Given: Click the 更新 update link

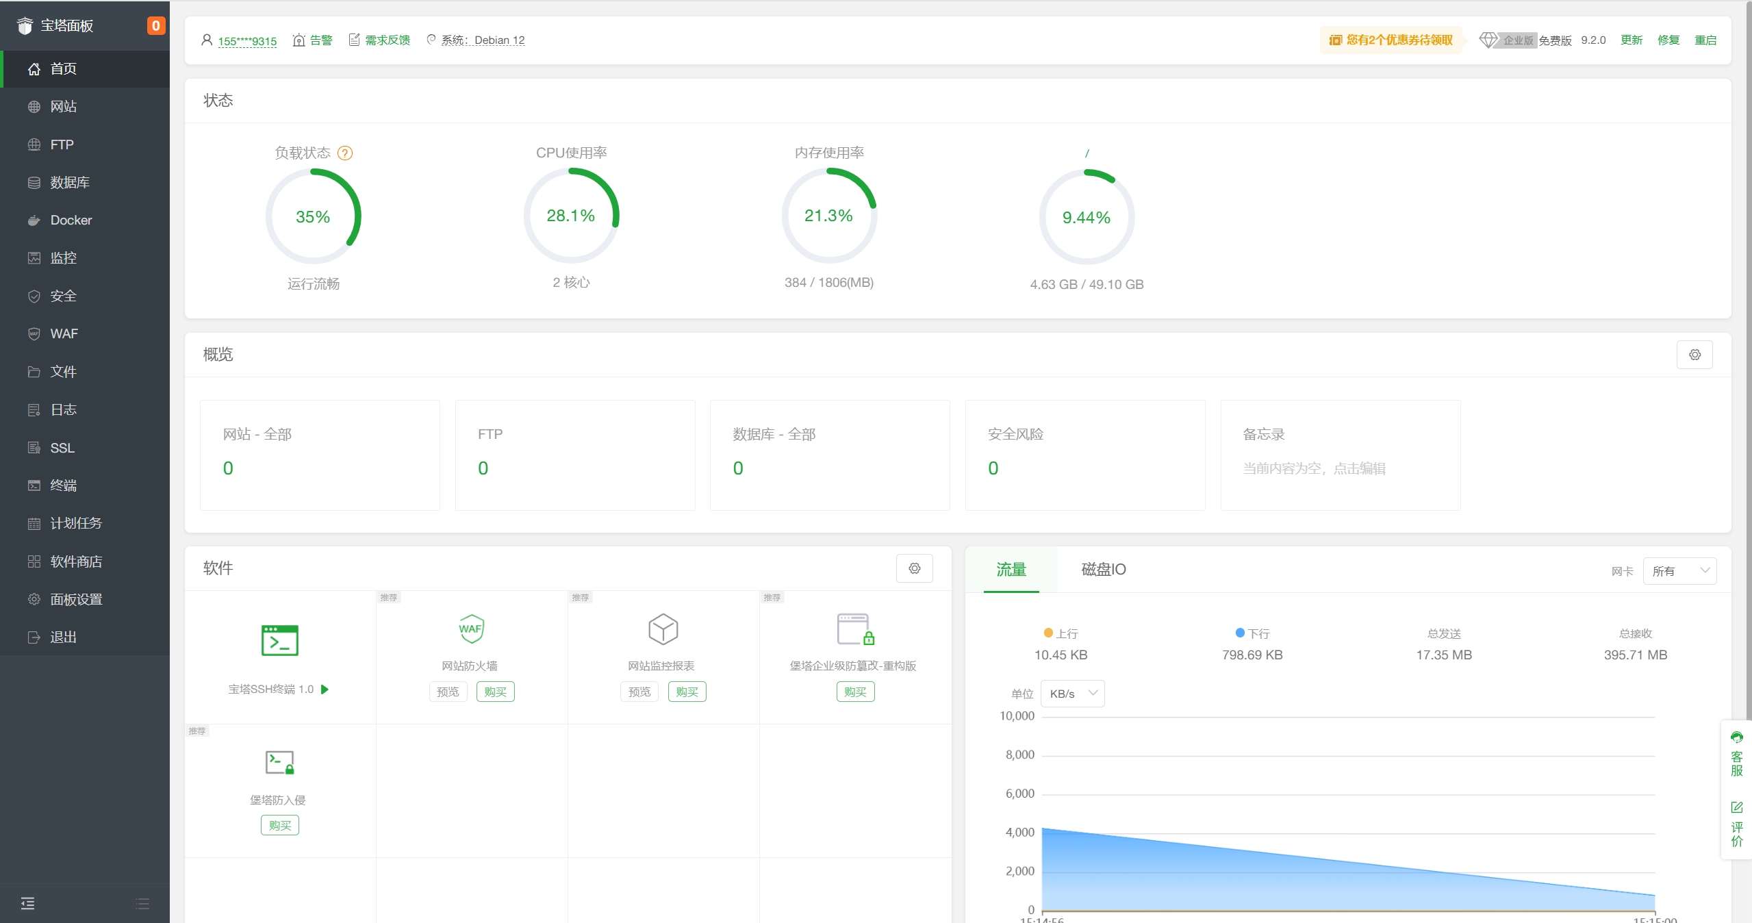Looking at the screenshot, I should [1632, 40].
